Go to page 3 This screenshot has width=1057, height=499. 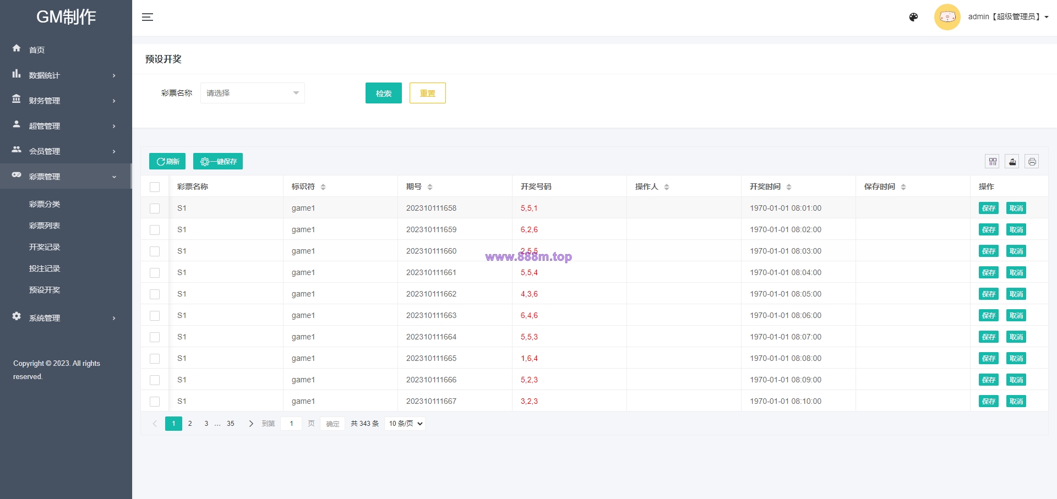point(206,424)
